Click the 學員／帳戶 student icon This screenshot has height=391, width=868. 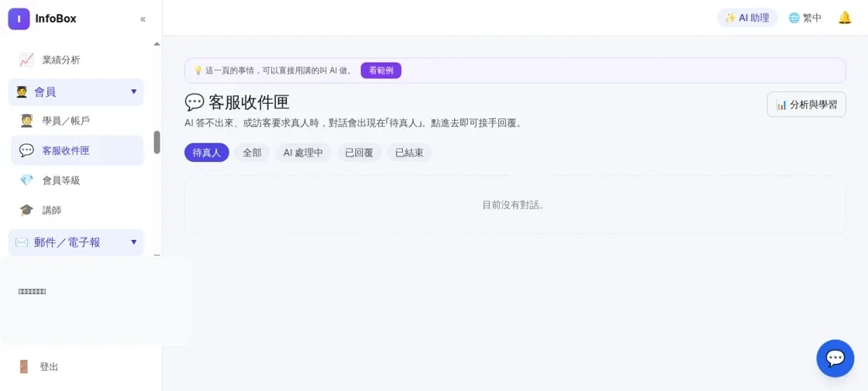coord(26,121)
